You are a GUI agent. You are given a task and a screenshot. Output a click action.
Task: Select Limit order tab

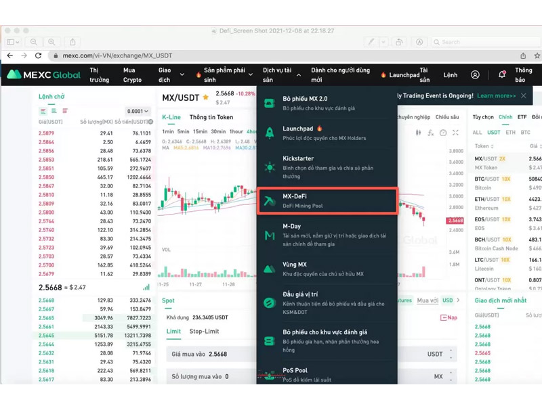tap(173, 331)
